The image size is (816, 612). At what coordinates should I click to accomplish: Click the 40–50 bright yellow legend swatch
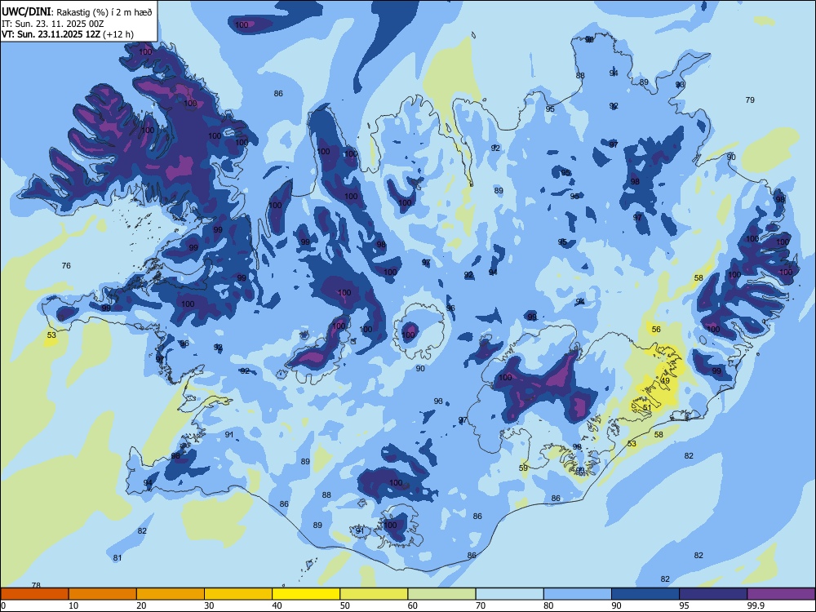click(x=306, y=594)
